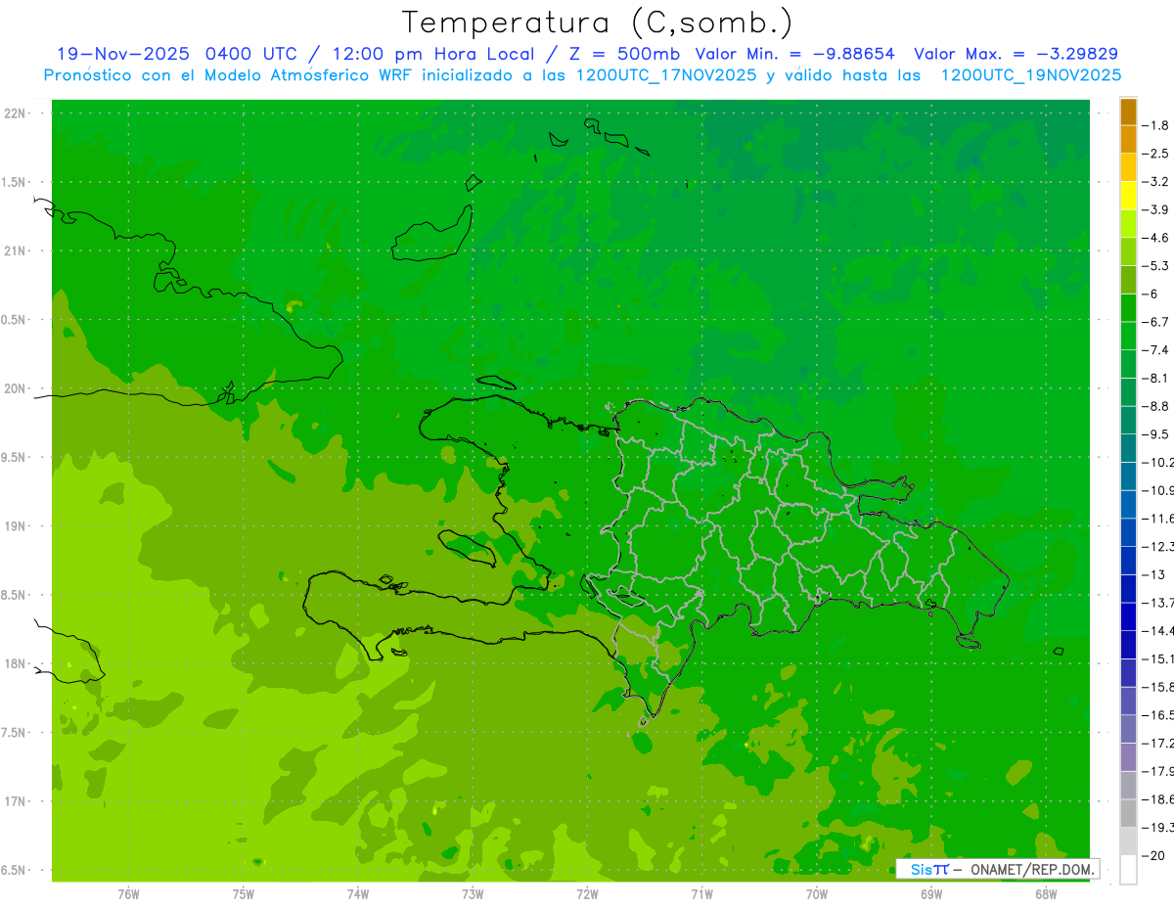
Task: Click legend value '-13'
Action: coord(1154,574)
